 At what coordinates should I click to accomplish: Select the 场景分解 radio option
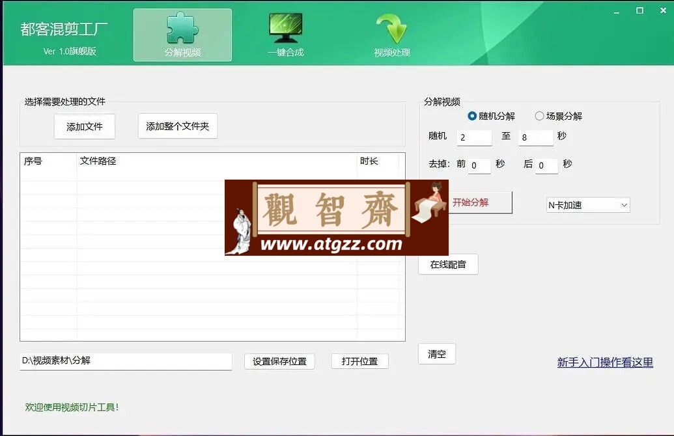[x=558, y=116]
